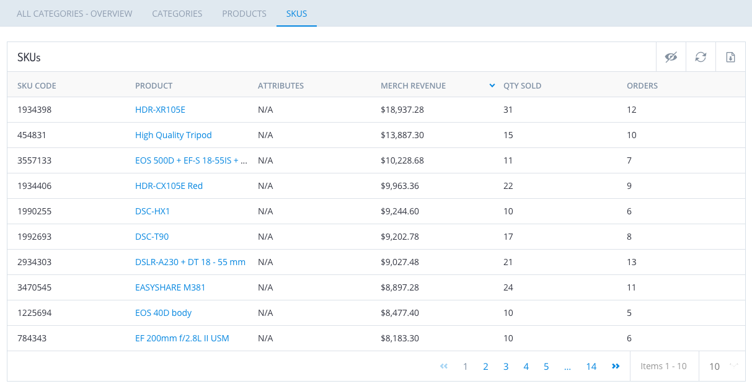The width and height of the screenshot is (752, 389).
Task: Sort by Qty Sold column header
Action: click(522, 85)
